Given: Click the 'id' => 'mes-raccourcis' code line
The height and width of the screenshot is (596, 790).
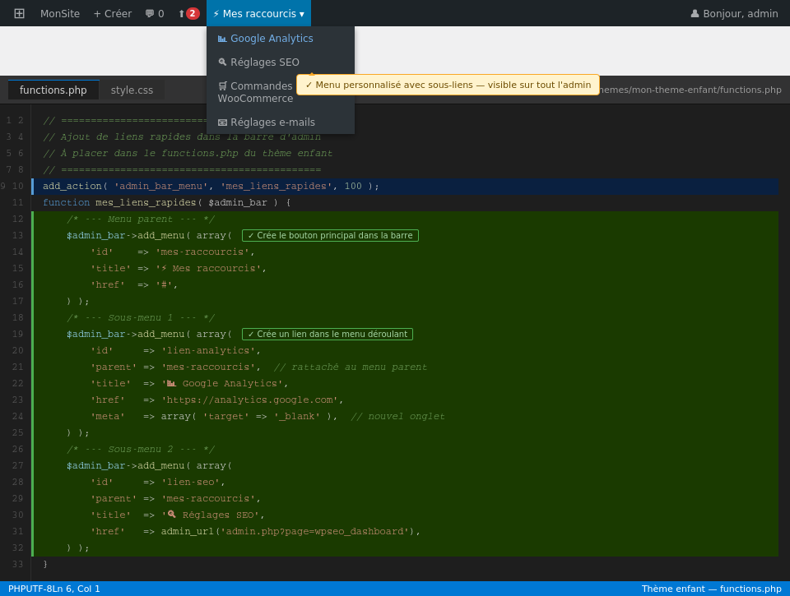Looking at the screenshot, I should 173,252.
